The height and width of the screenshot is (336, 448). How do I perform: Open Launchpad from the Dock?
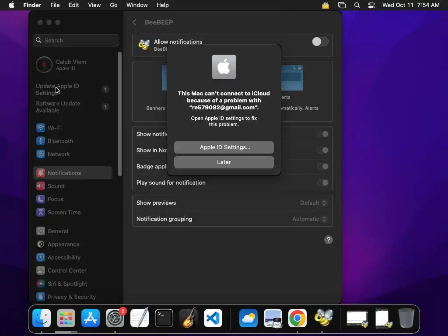66,318
